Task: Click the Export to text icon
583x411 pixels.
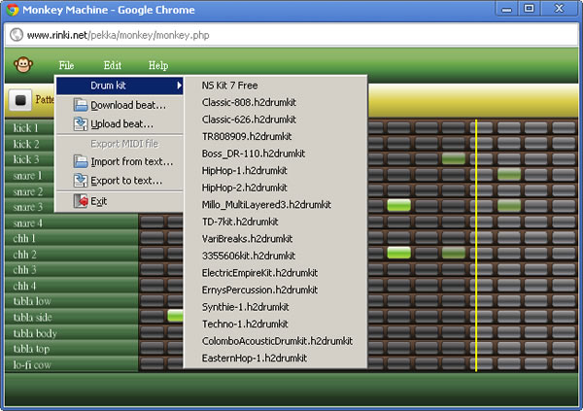Action: pos(81,181)
